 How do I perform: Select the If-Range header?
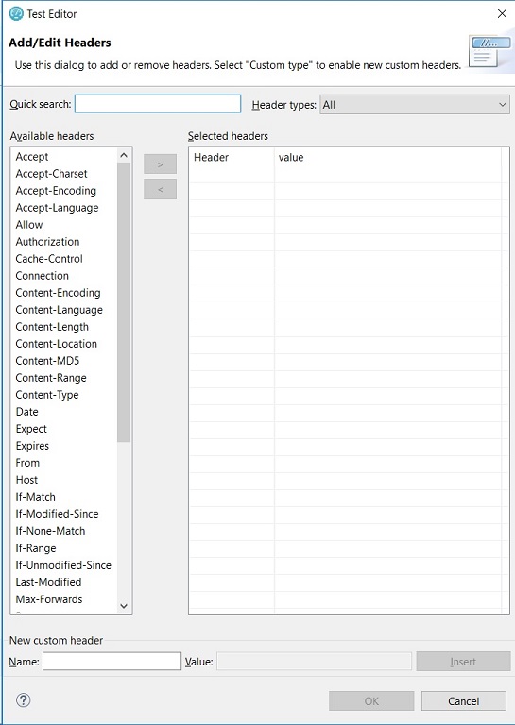pos(36,548)
